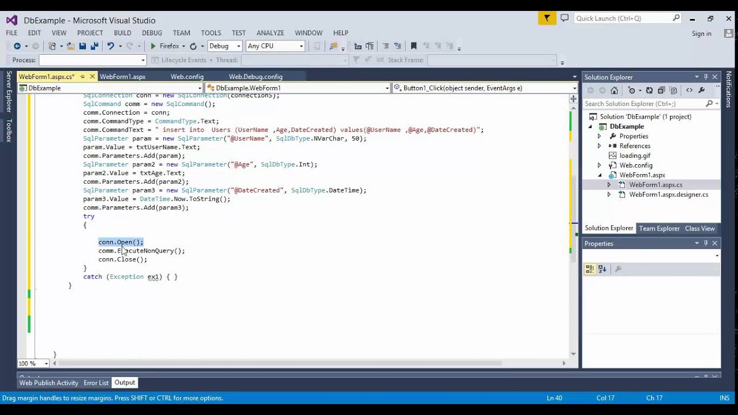Expand the Web.config node in Solution Explorer
The width and height of the screenshot is (738, 415).
click(599, 165)
